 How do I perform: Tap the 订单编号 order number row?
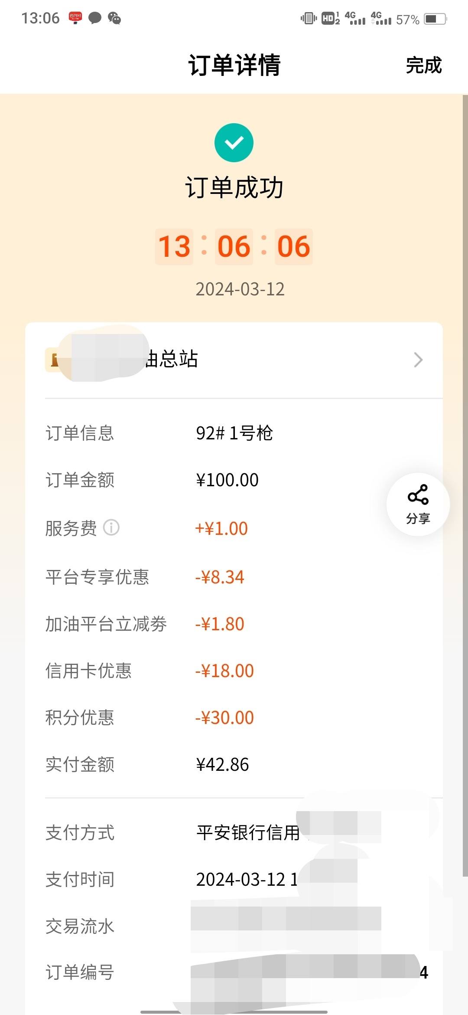tap(234, 972)
